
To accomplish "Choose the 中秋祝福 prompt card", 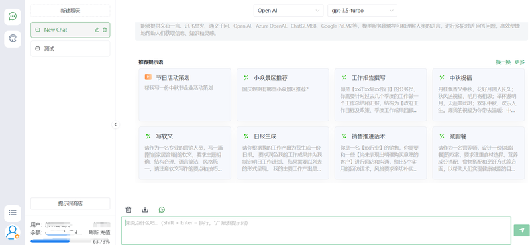I will point(478,95).
